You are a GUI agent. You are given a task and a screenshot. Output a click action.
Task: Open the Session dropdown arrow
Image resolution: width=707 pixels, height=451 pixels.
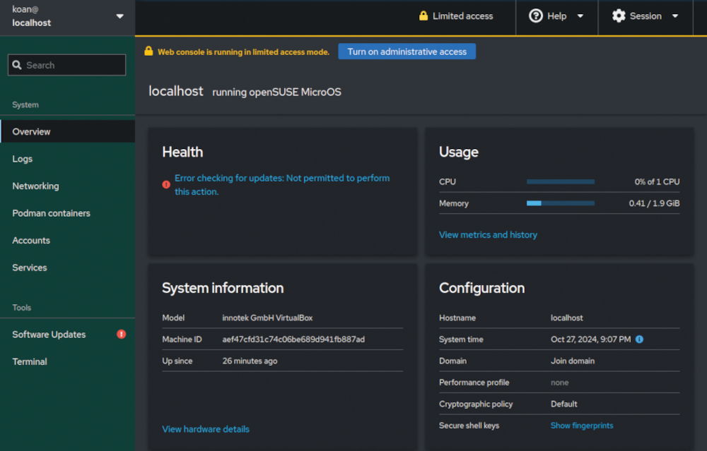(674, 16)
